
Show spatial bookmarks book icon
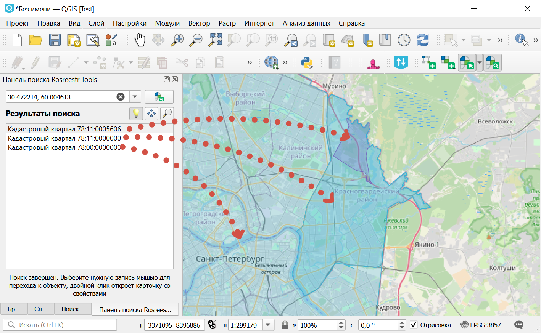tap(385, 40)
